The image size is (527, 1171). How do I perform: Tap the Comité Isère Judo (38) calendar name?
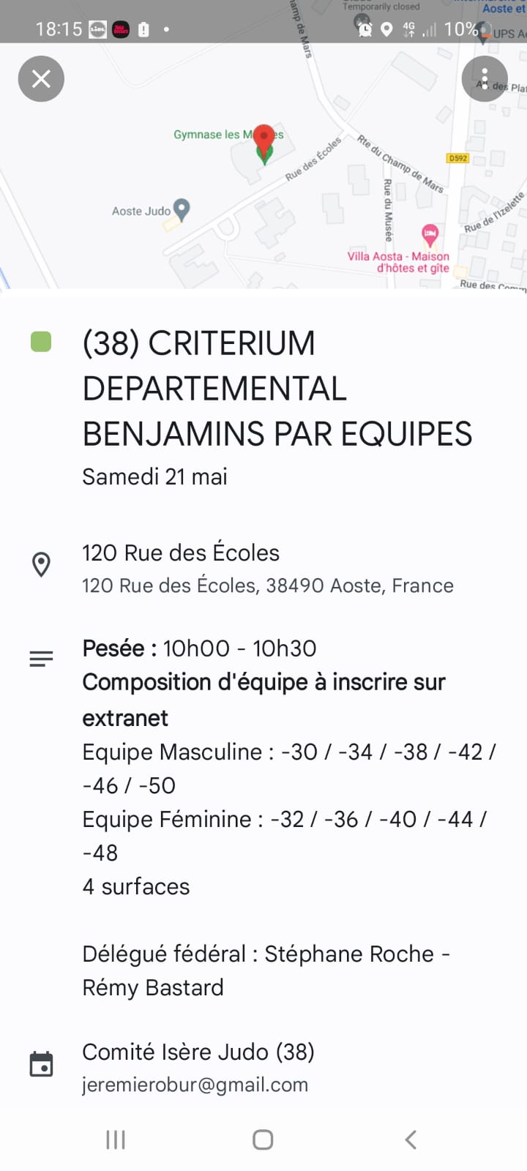point(198,1052)
